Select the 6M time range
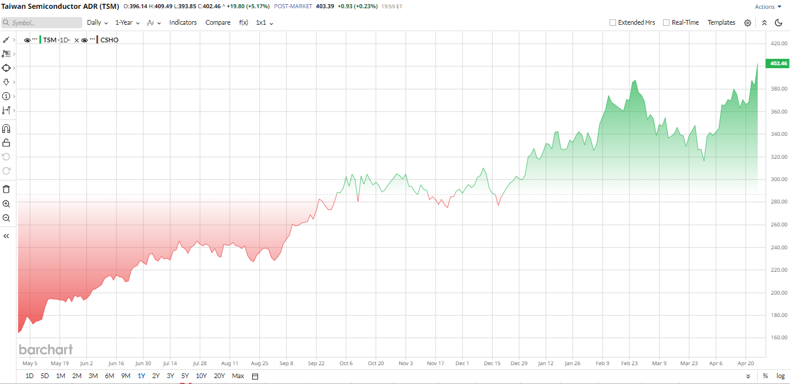Screen dimensions: 790x384 (109, 376)
